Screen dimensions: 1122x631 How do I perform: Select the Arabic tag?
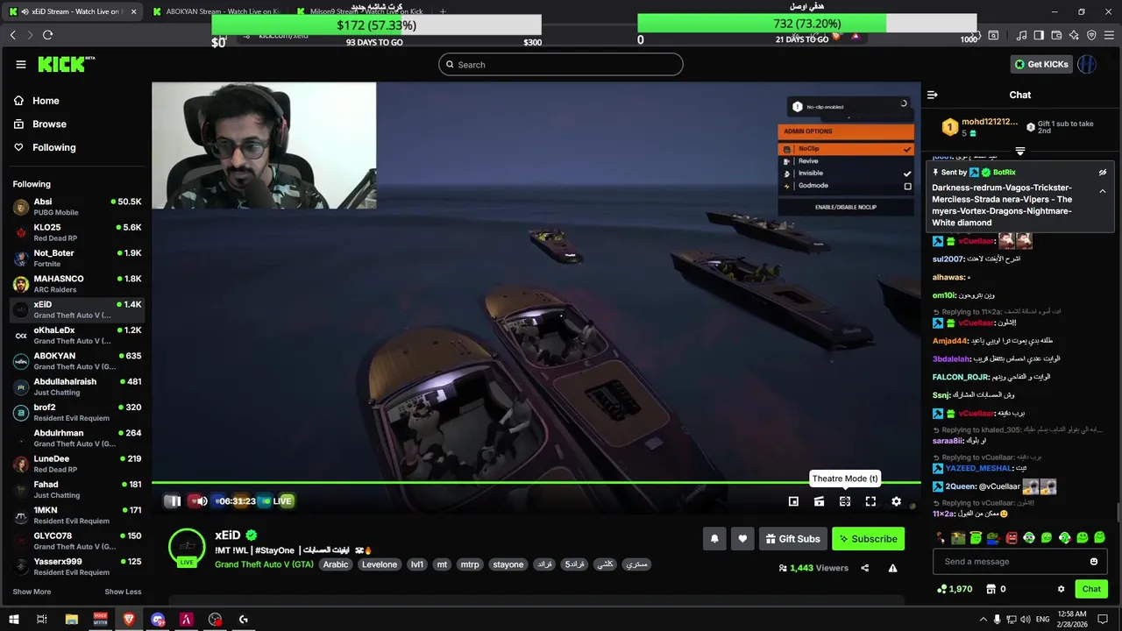336,564
